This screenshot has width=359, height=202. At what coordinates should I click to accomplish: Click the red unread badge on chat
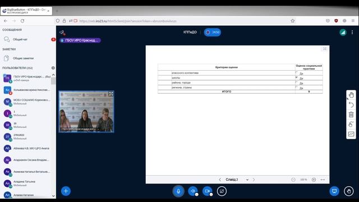53,39
